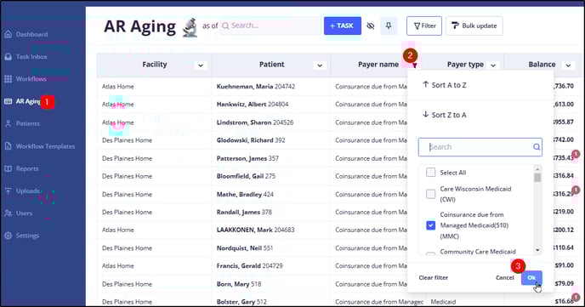The height and width of the screenshot is (307, 585).
Task: Open Dashboard from the sidebar
Action: [x=31, y=34]
